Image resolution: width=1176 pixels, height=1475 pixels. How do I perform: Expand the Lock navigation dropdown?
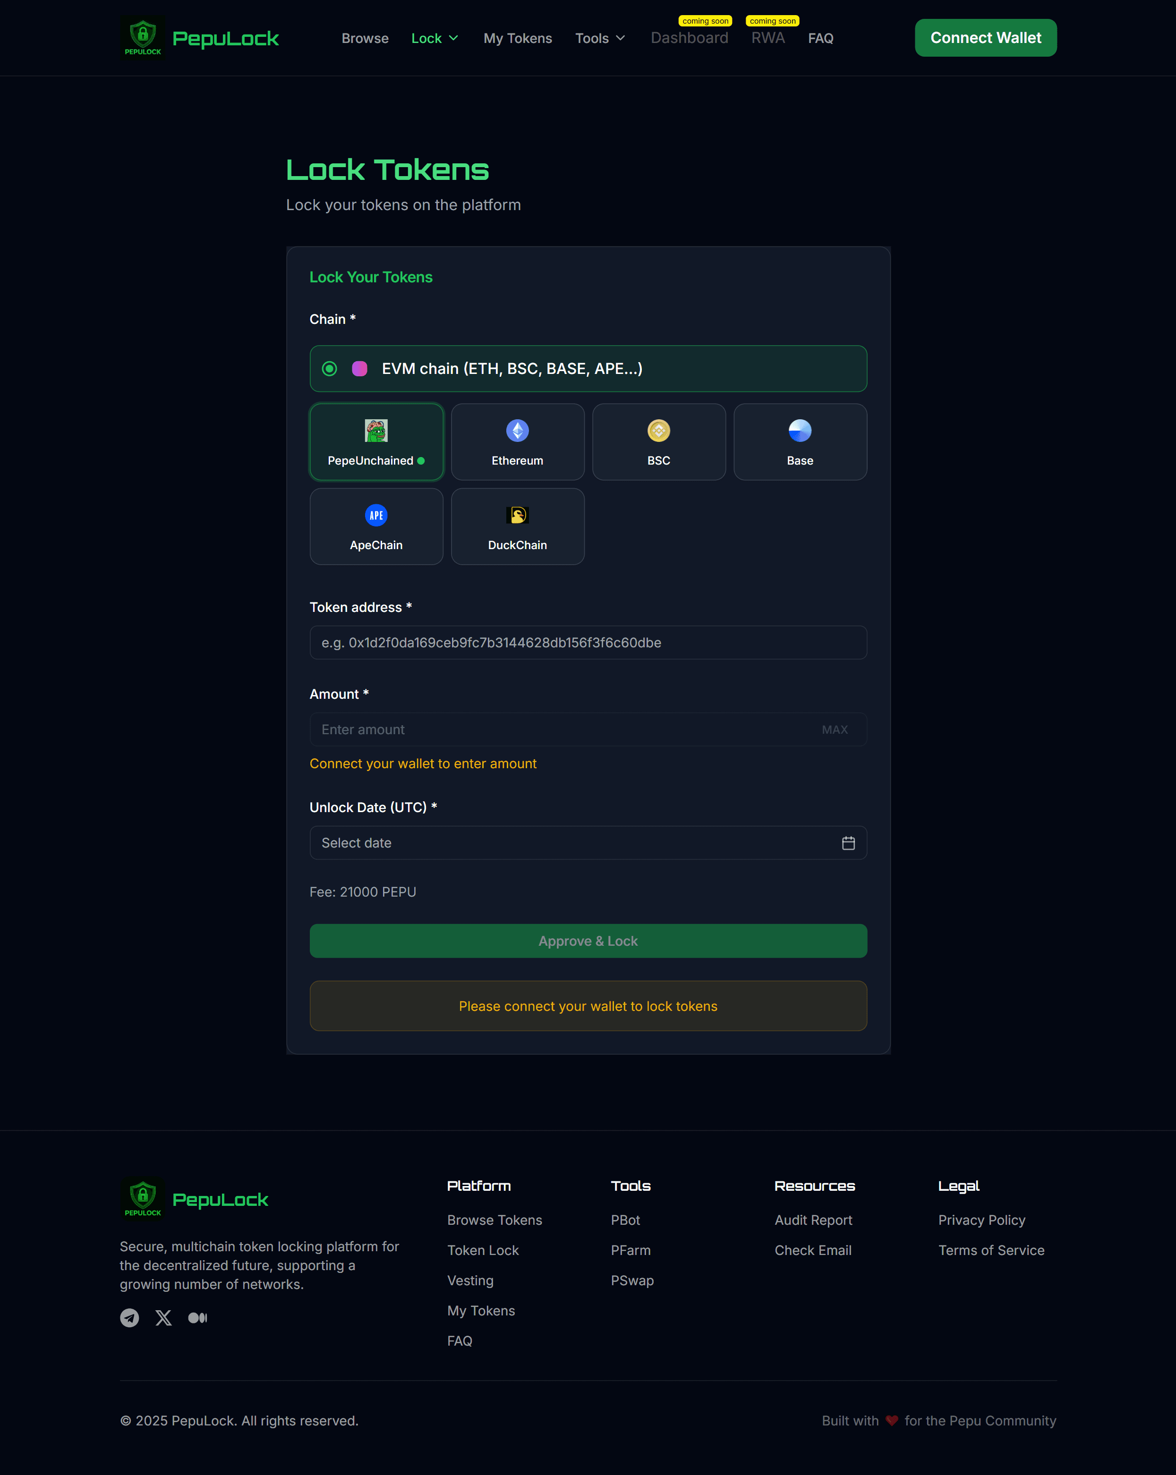[x=435, y=38]
